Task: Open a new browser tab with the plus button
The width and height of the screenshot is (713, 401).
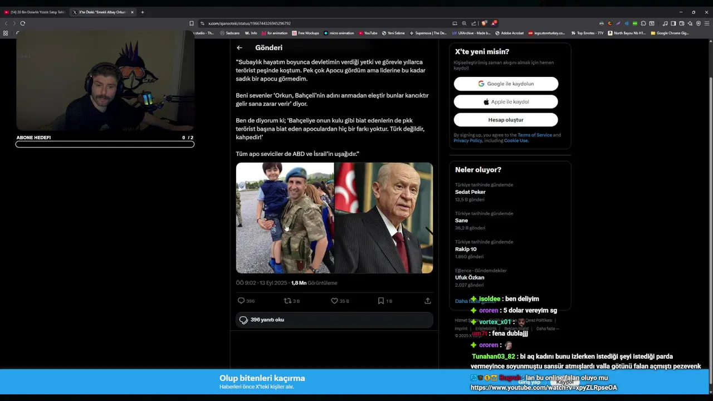Action: pos(142,12)
